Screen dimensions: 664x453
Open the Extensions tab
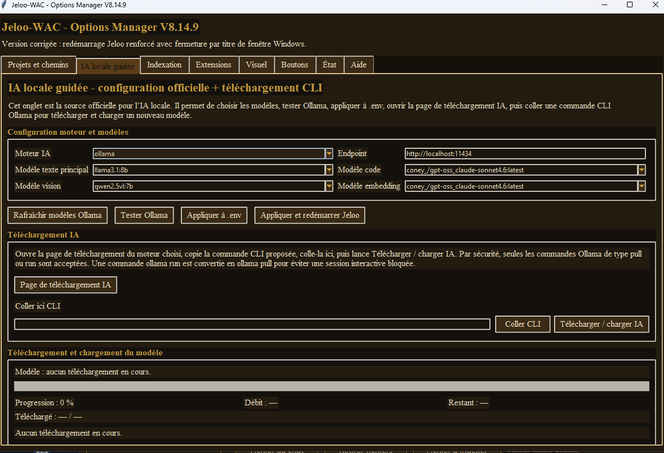(213, 65)
